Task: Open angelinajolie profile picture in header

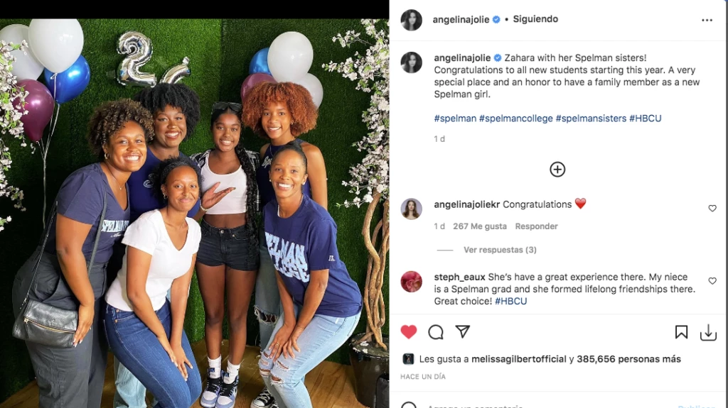Action: 412,20
